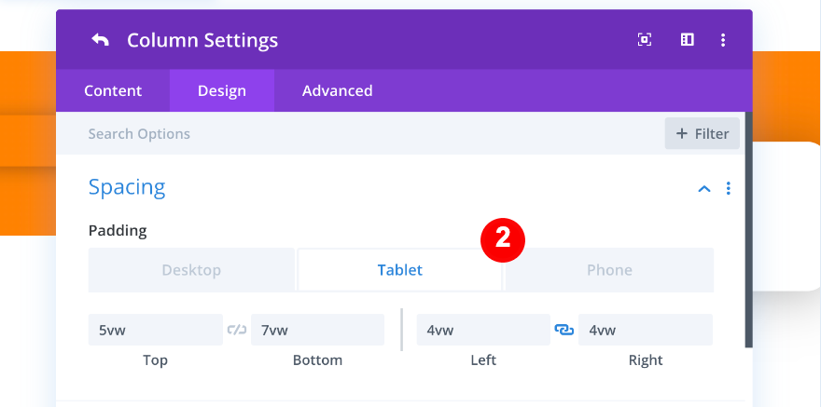
Task: Open the Spacing section three-dot menu
Action: [x=729, y=188]
